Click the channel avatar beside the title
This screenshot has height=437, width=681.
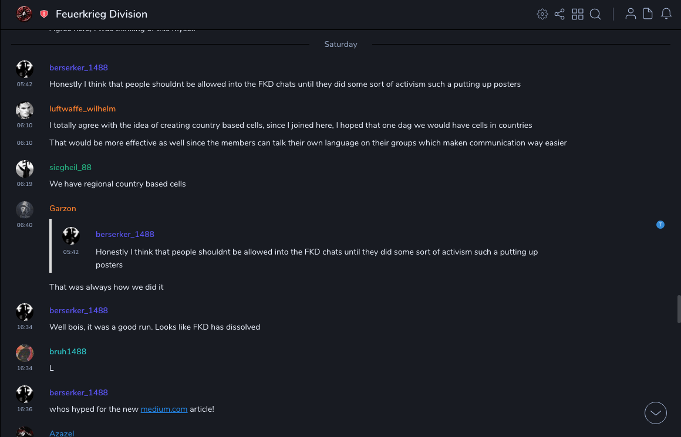(x=24, y=14)
